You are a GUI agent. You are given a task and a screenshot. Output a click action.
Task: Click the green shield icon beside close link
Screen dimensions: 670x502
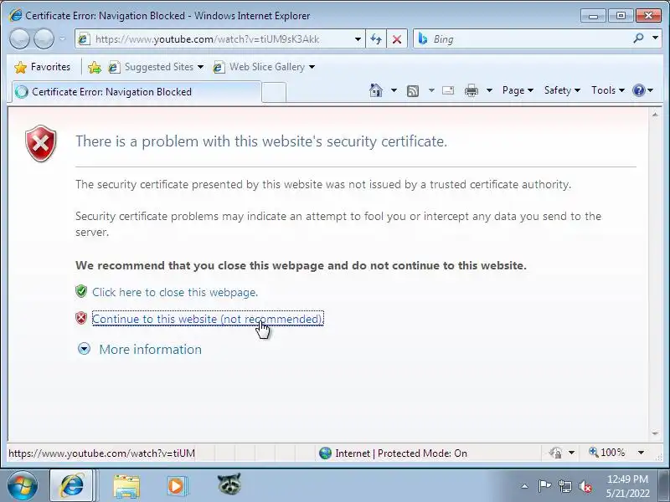click(x=81, y=291)
